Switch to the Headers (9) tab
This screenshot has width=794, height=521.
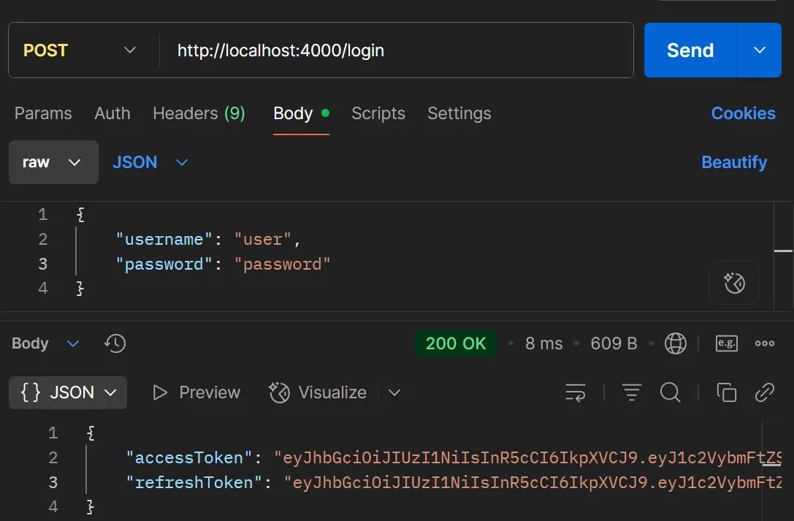coord(199,113)
